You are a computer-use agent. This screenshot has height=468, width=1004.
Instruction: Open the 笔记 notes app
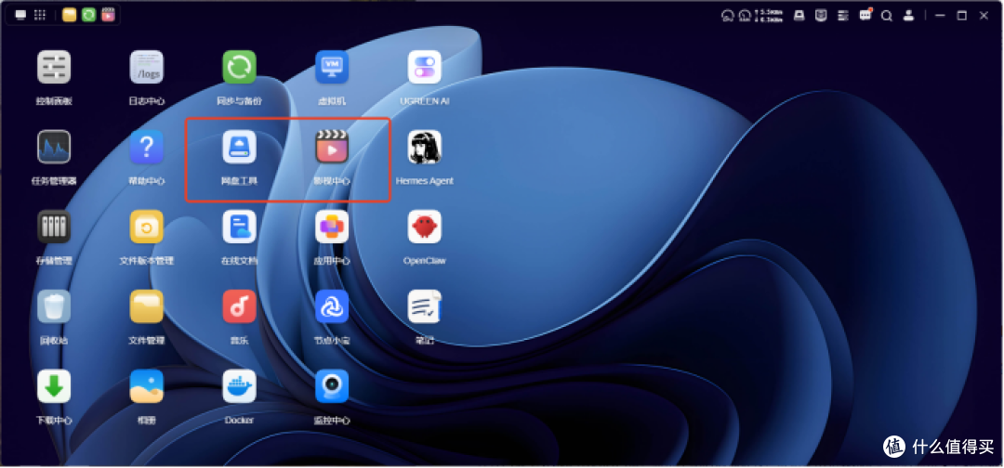pos(425,306)
